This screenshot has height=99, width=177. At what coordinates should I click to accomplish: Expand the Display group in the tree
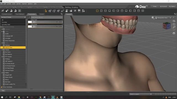(x=2, y=50)
